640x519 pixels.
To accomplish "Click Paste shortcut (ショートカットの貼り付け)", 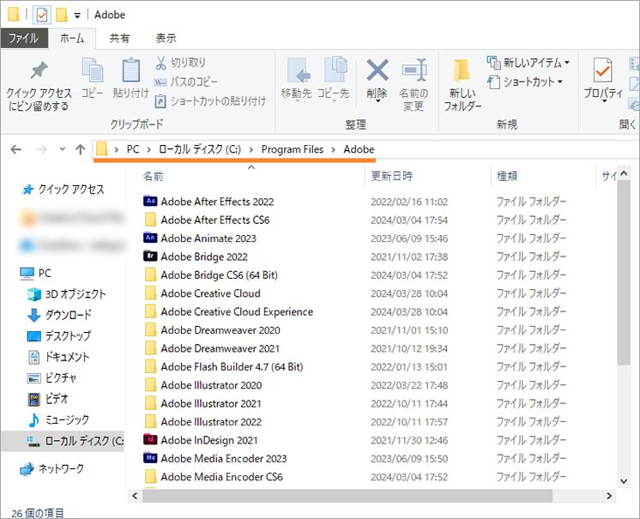I will click(210, 101).
